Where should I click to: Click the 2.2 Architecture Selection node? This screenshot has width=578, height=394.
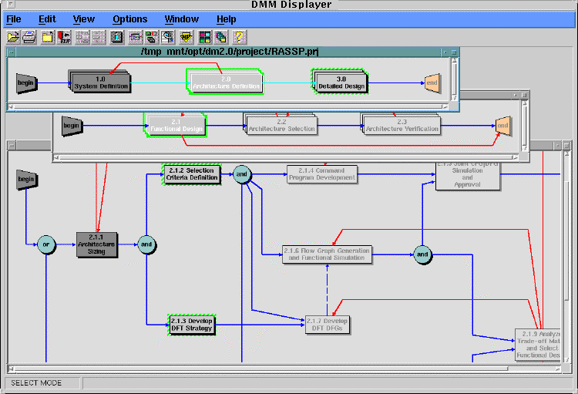coord(281,125)
